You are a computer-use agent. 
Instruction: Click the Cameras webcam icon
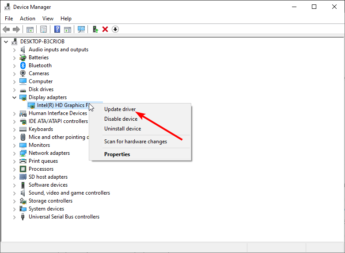point(23,73)
